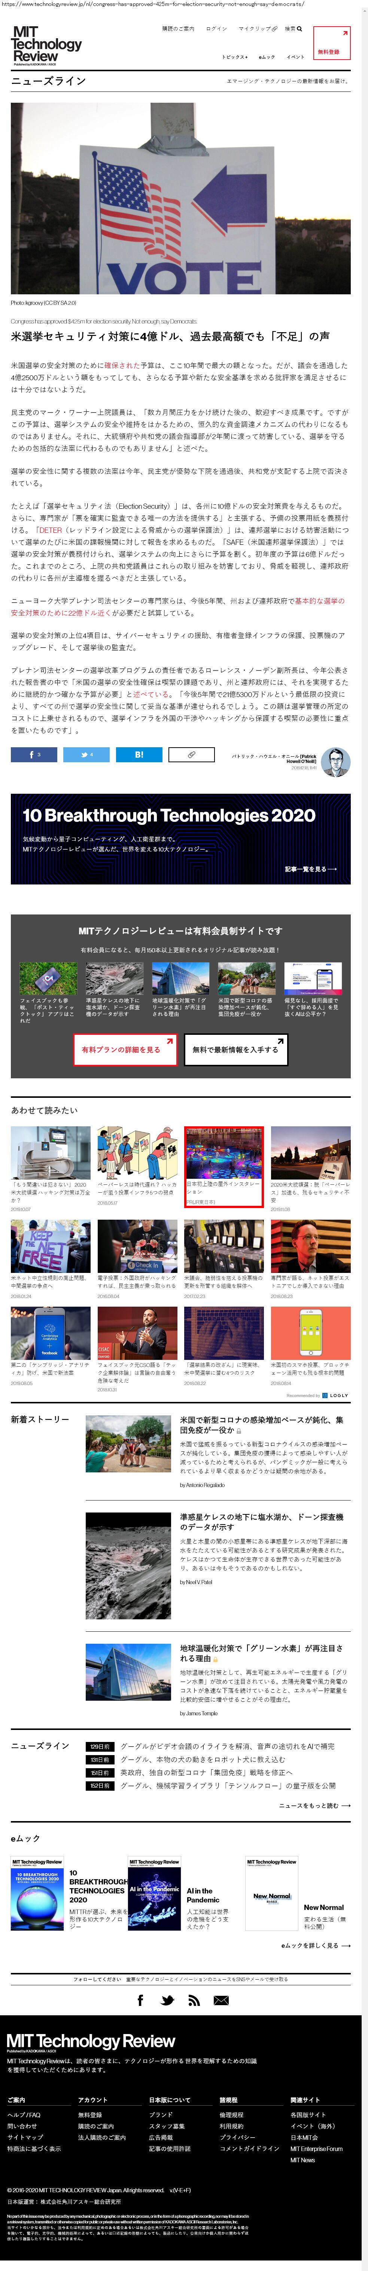
Task: Open the footer Twitter follow icon
Action: coord(167,2000)
